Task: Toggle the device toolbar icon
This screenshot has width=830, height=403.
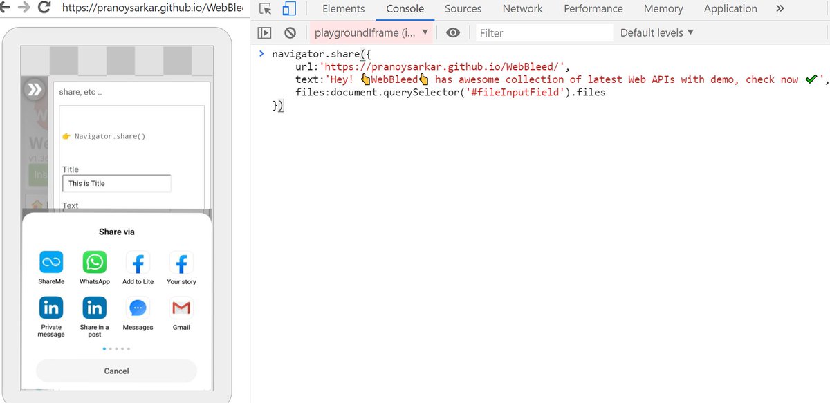Action: pyautogui.click(x=288, y=9)
